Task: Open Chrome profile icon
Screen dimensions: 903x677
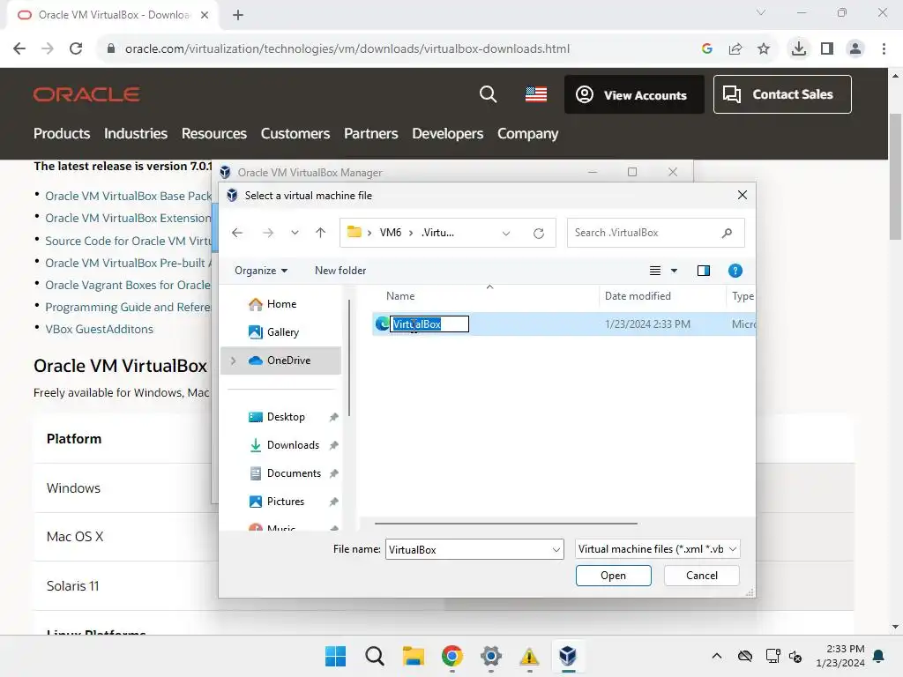Action: (x=855, y=48)
